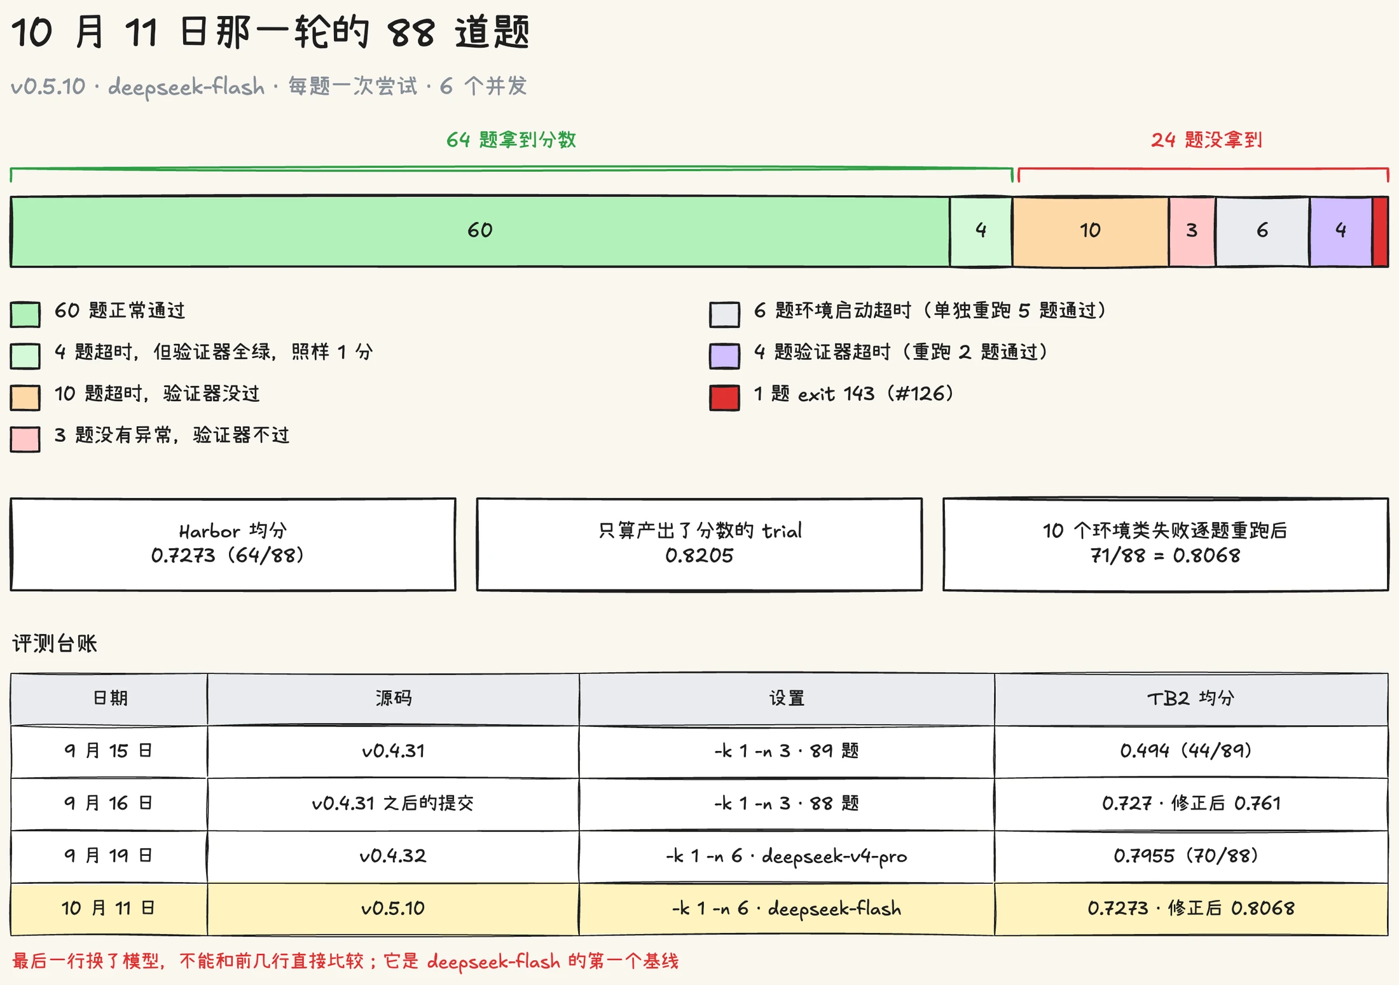
Task: Select the purple bar segment labeled 4
Action: [x=1340, y=231]
